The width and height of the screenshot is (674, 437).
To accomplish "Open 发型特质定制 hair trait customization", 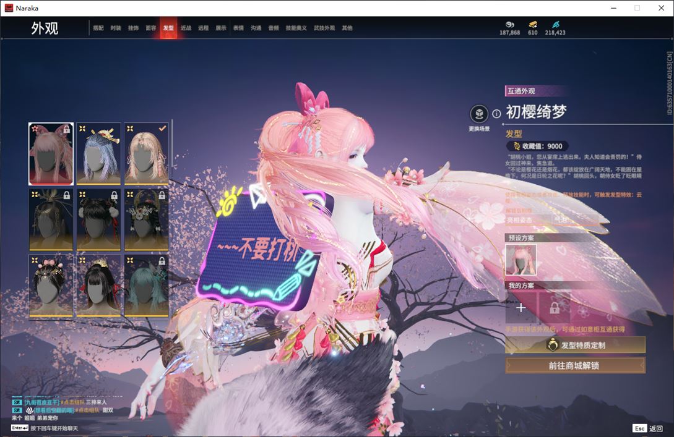I will coord(575,345).
